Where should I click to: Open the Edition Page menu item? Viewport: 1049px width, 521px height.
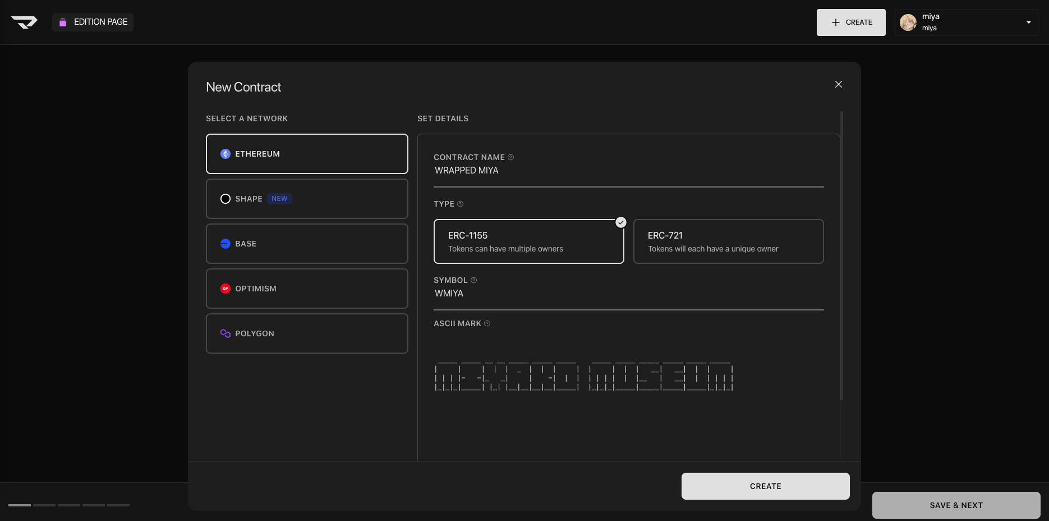tap(93, 22)
